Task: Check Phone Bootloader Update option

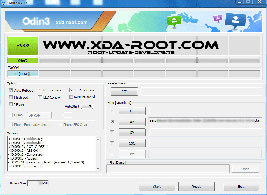Action: coord(11,125)
